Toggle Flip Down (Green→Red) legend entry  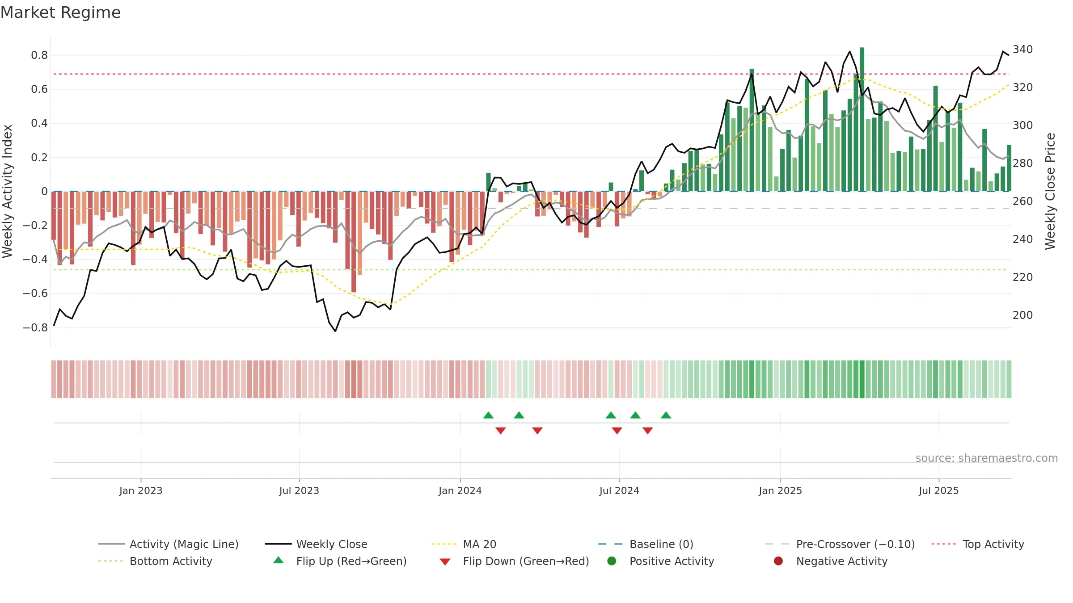[x=514, y=561]
